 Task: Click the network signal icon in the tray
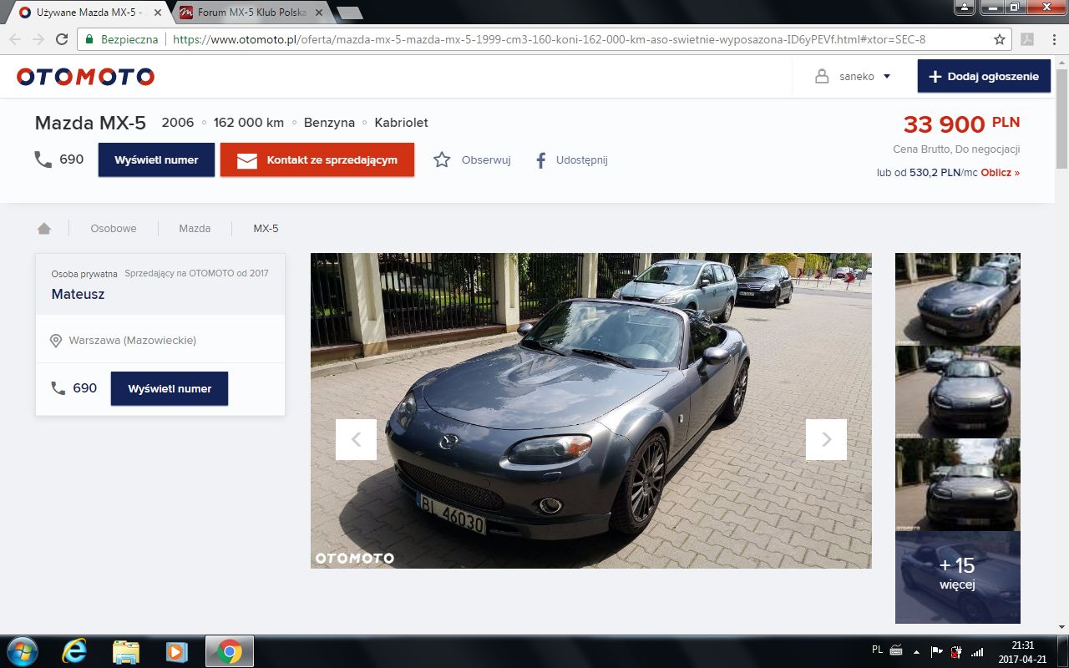point(978,651)
